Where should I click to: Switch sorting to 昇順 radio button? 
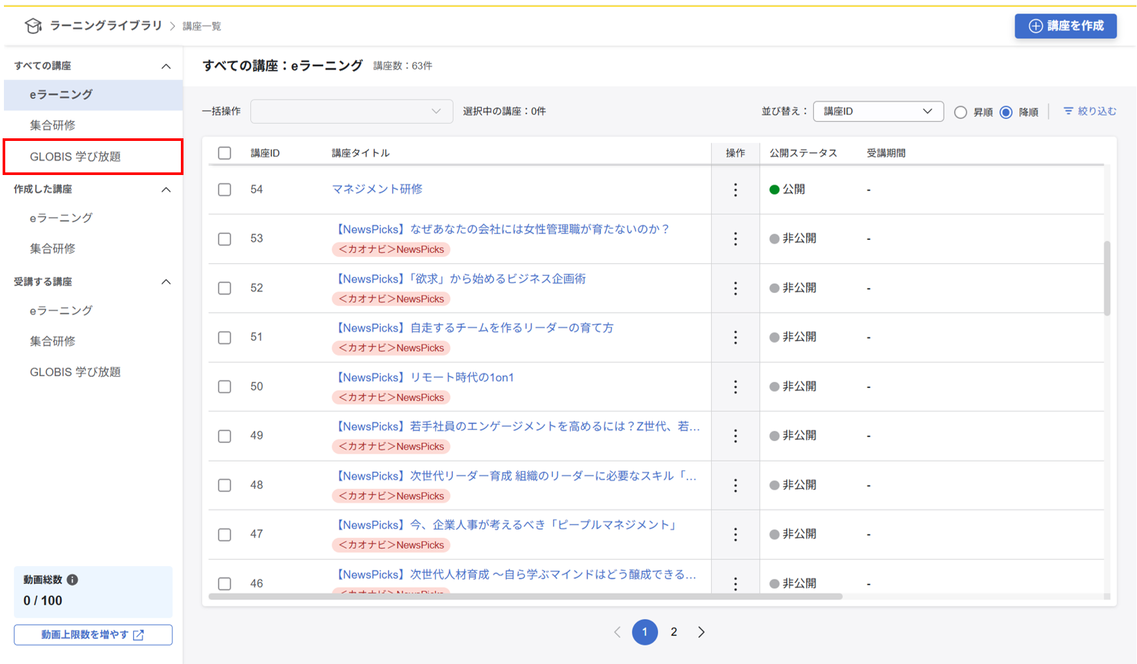959,112
